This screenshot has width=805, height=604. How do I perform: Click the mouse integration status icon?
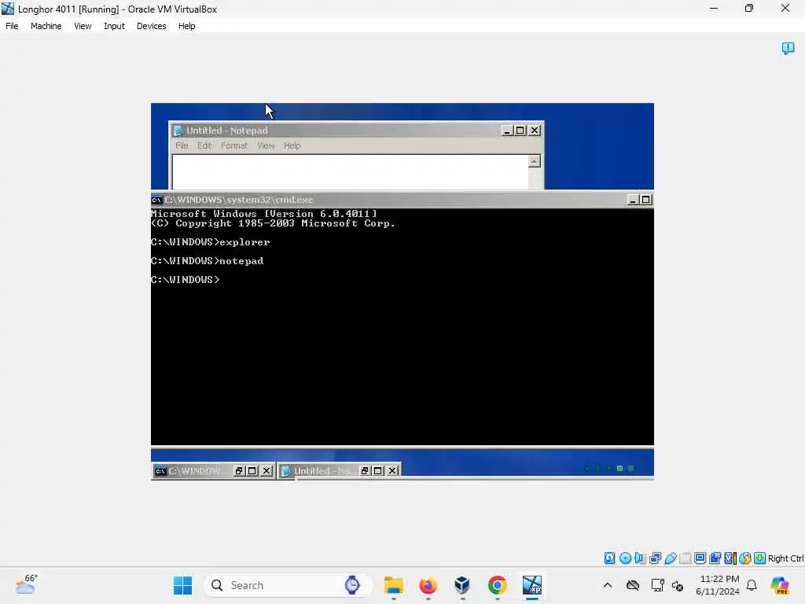(x=745, y=558)
